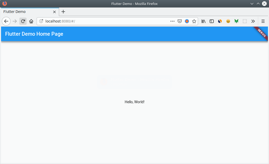Navigate back to the previous page
Viewport: 269px width, 164px height.
[x=6, y=21]
